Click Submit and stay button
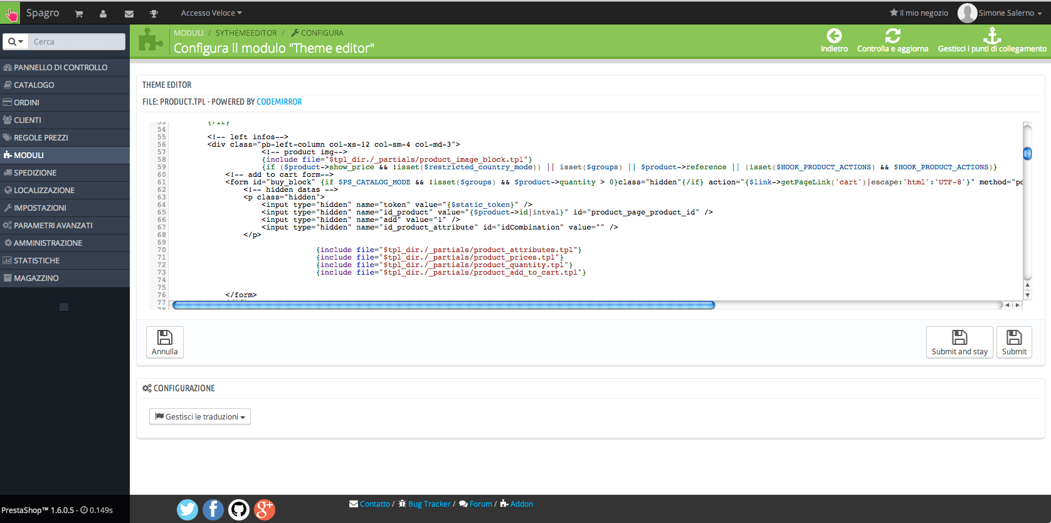The width and height of the screenshot is (1051, 523). (x=959, y=342)
